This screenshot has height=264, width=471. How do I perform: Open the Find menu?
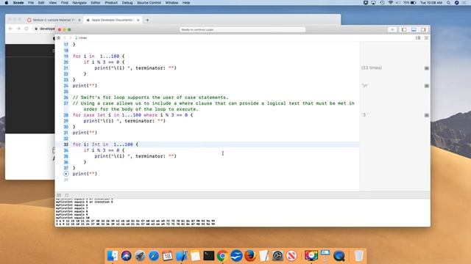pos(64,3)
